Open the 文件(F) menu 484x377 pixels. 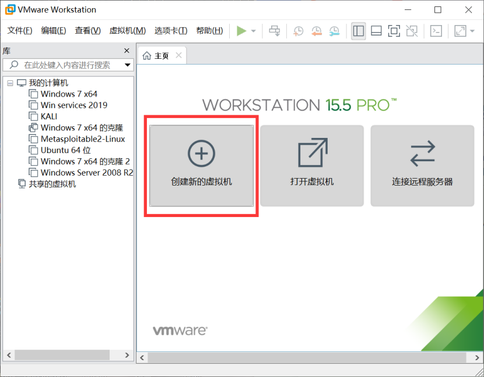20,30
